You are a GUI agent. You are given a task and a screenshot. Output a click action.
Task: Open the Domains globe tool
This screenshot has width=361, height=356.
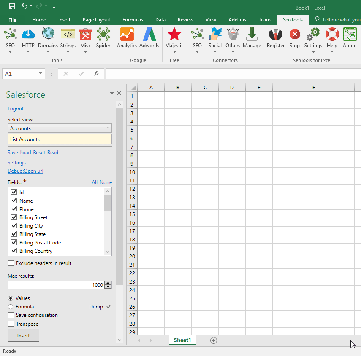point(48,35)
